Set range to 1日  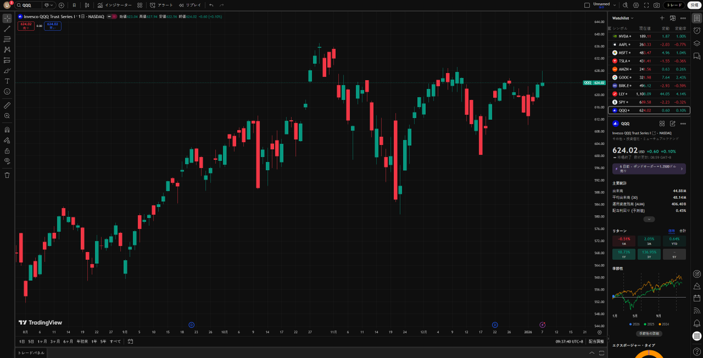tap(22, 341)
